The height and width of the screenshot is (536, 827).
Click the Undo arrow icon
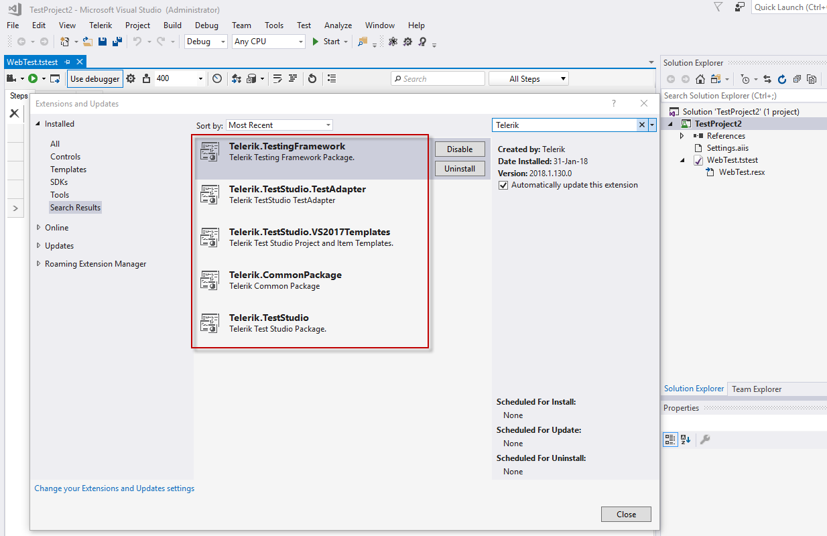137,42
